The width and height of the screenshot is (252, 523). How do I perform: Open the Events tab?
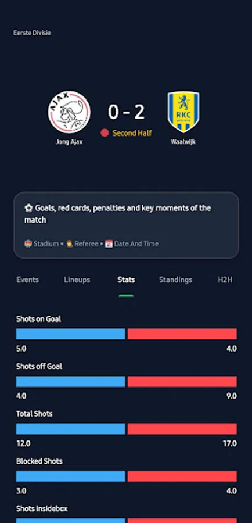[28, 280]
